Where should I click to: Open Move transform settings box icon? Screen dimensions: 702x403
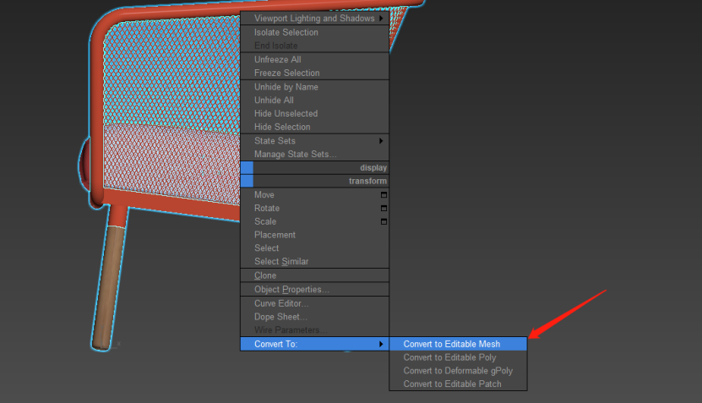point(384,195)
